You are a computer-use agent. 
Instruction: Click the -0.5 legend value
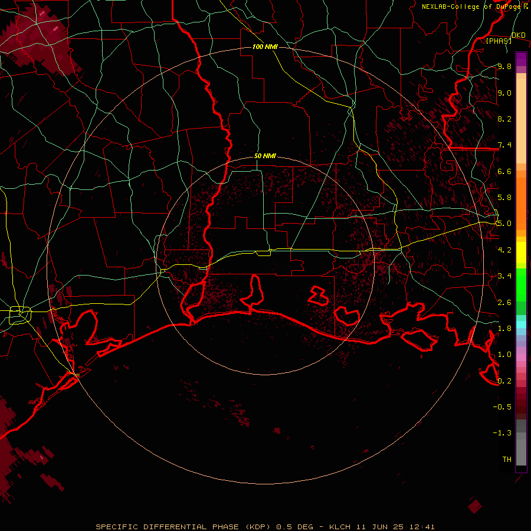coord(502,407)
